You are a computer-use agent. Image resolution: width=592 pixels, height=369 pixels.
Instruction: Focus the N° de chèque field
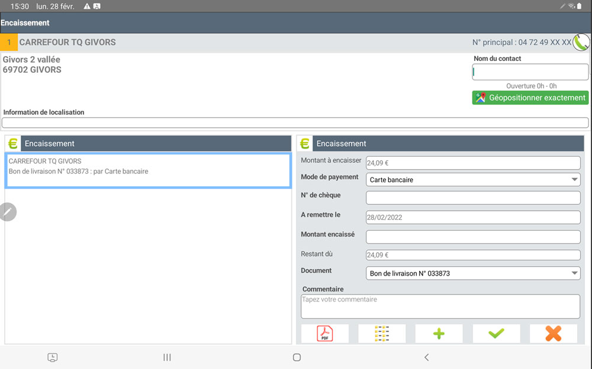click(x=473, y=198)
